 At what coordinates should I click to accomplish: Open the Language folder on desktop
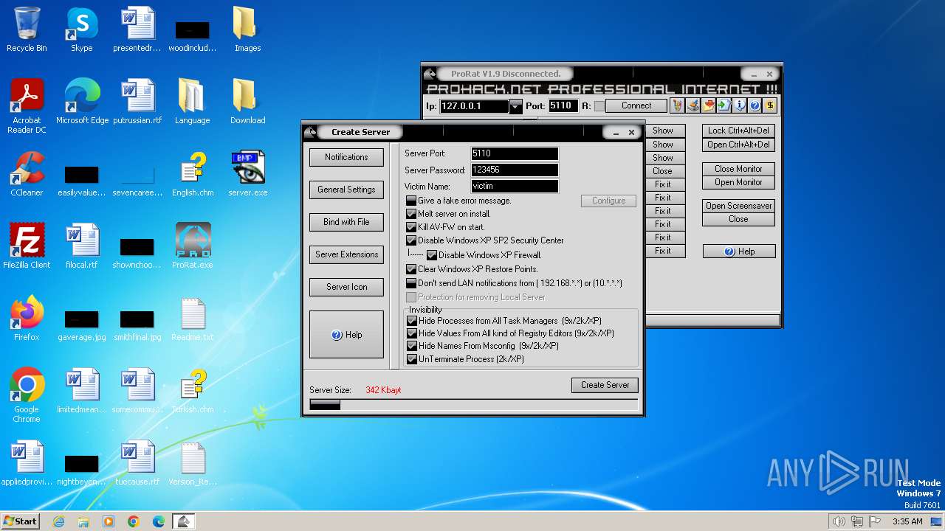pos(193,103)
